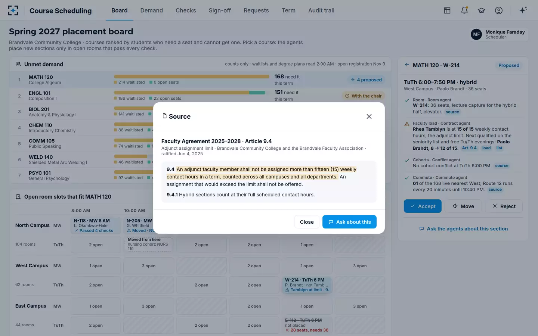The height and width of the screenshot is (336, 538).
Task: Click the With the chair badge for ENGL 101
Action: coord(363,96)
